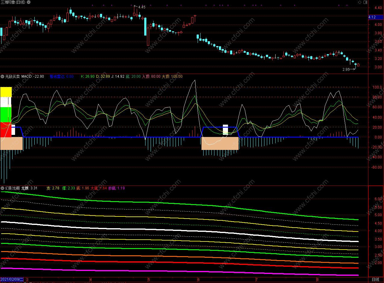This screenshot has height=283, width=384.
Task: Click the 2021/02/09/二 date label
Action: click(x=12, y=279)
